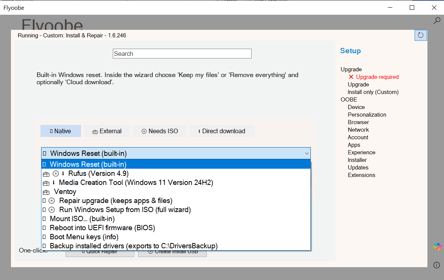Click the disc icon beside Repair upgrade

pyautogui.click(x=52, y=201)
